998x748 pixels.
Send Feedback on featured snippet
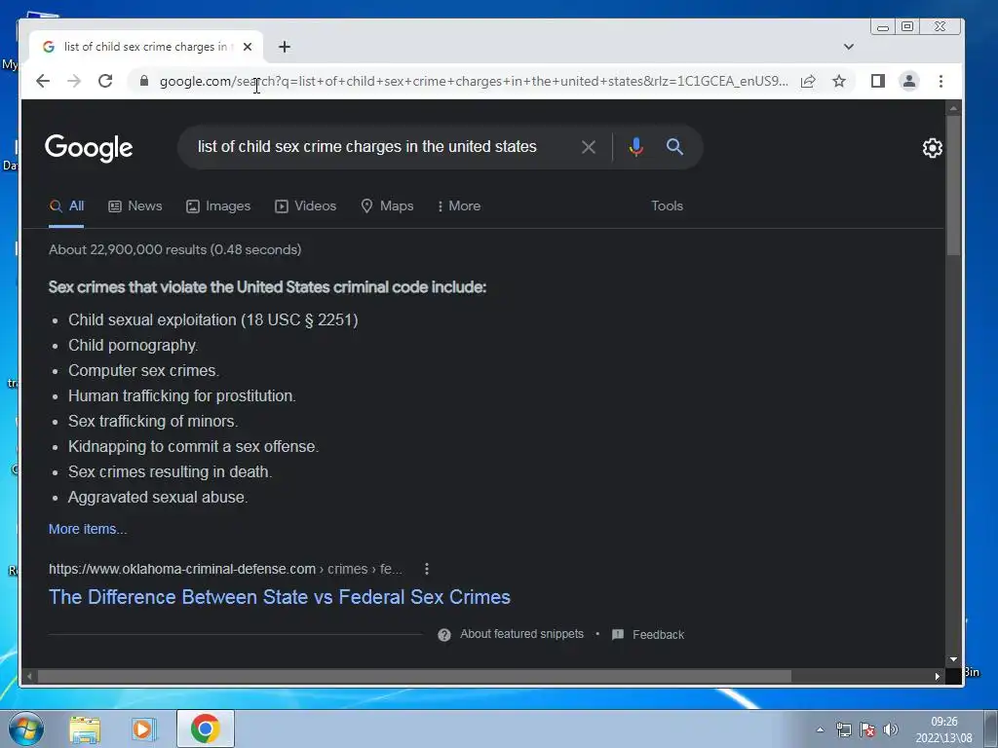[x=648, y=635]
